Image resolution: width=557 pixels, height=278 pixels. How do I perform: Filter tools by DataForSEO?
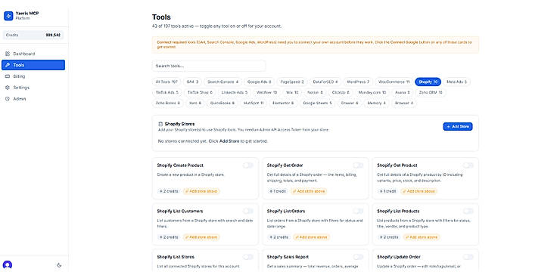tap(325, 82)
